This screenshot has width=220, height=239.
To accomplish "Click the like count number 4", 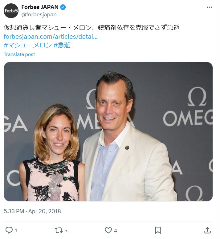I will coord(115,230).
